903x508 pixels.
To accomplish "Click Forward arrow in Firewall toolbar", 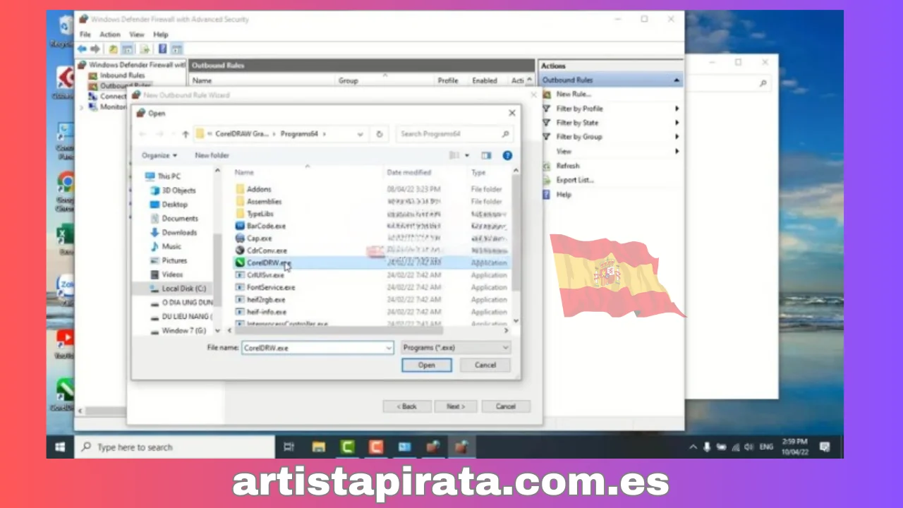I will 95,49.
